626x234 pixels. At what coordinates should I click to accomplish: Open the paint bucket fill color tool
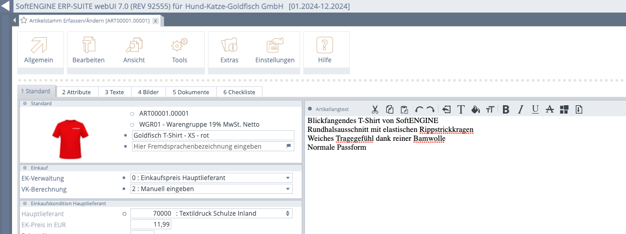point(476,109)
